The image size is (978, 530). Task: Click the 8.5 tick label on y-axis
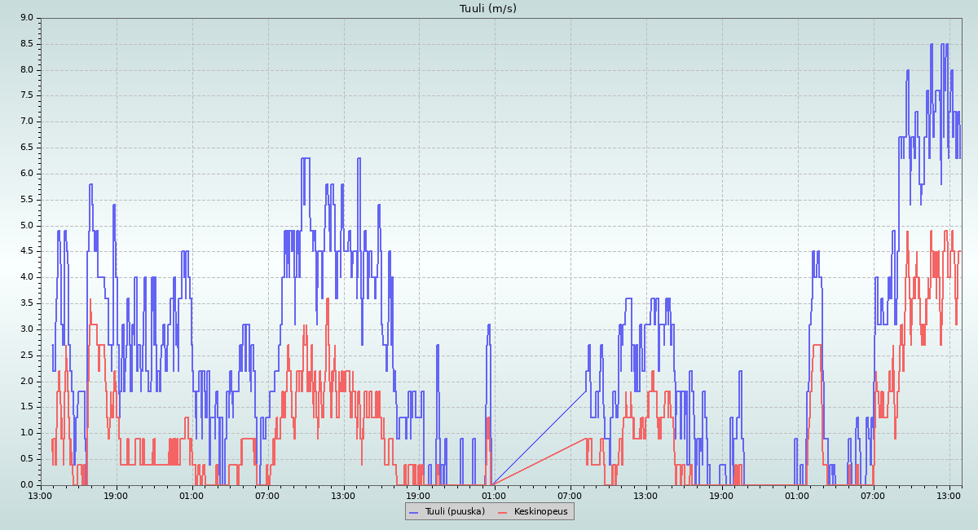[26, 44]
